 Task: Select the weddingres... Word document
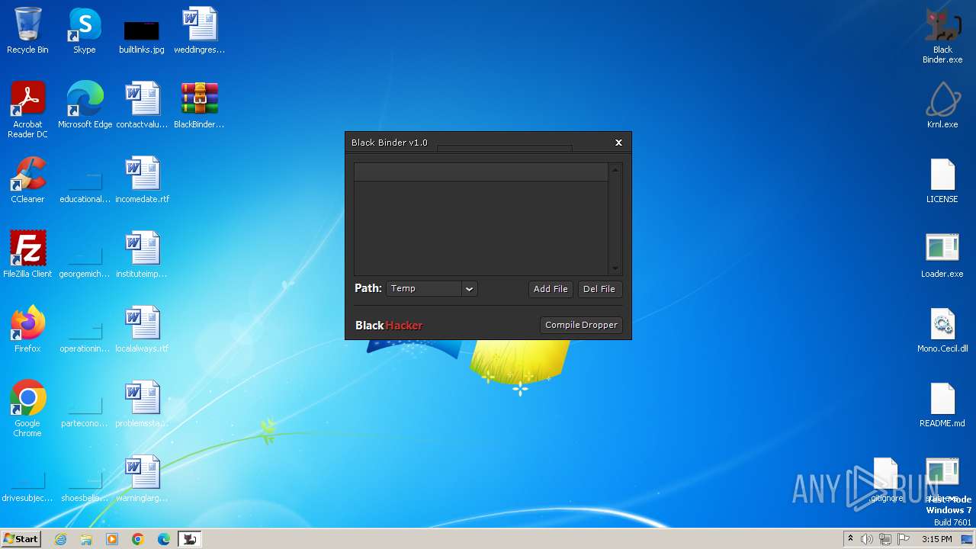[199, 30]
